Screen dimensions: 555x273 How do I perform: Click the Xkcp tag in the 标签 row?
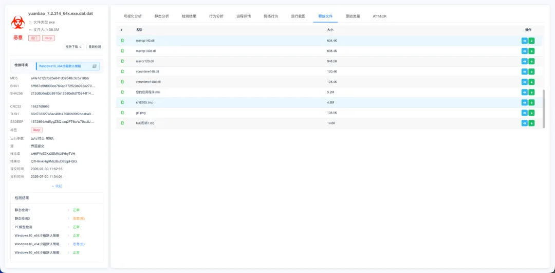point(37,130)
